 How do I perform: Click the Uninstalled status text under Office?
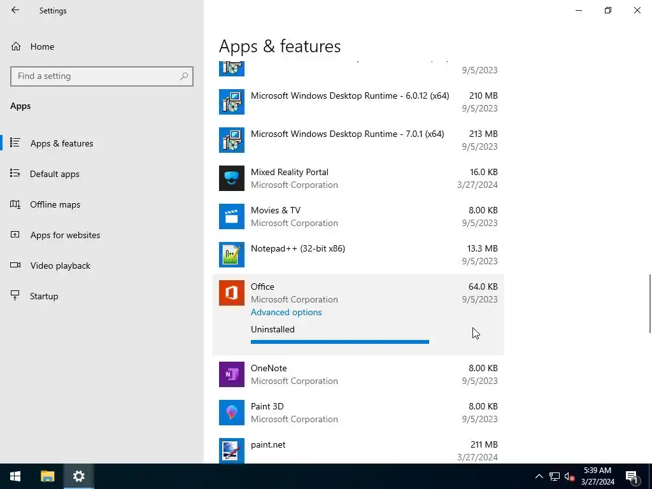[273, 329]
